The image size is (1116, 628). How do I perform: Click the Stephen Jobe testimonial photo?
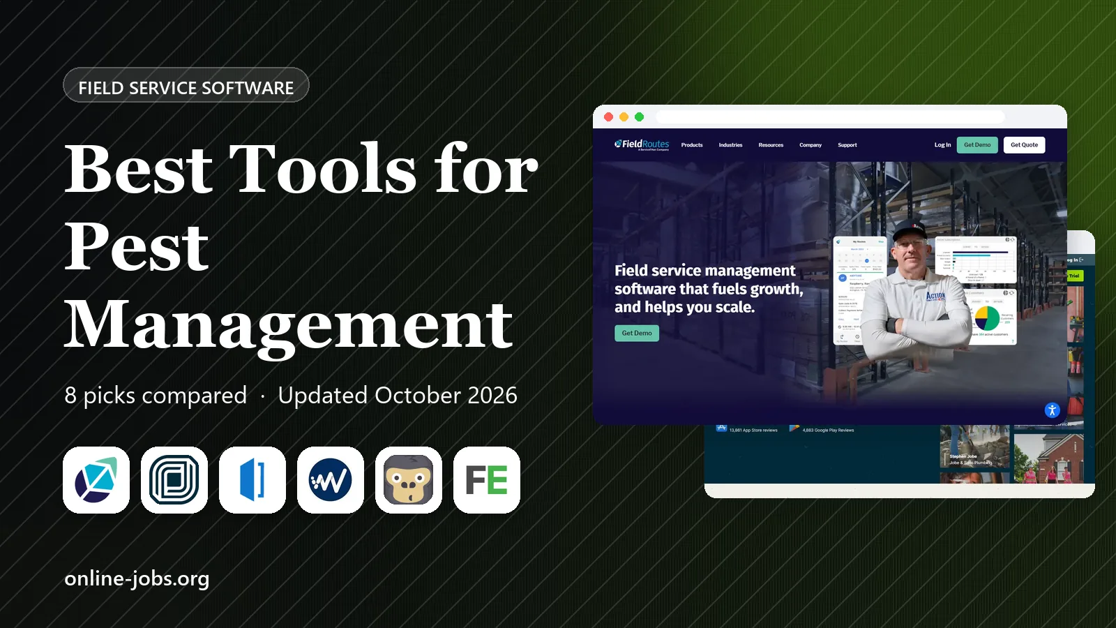point(974,448)
